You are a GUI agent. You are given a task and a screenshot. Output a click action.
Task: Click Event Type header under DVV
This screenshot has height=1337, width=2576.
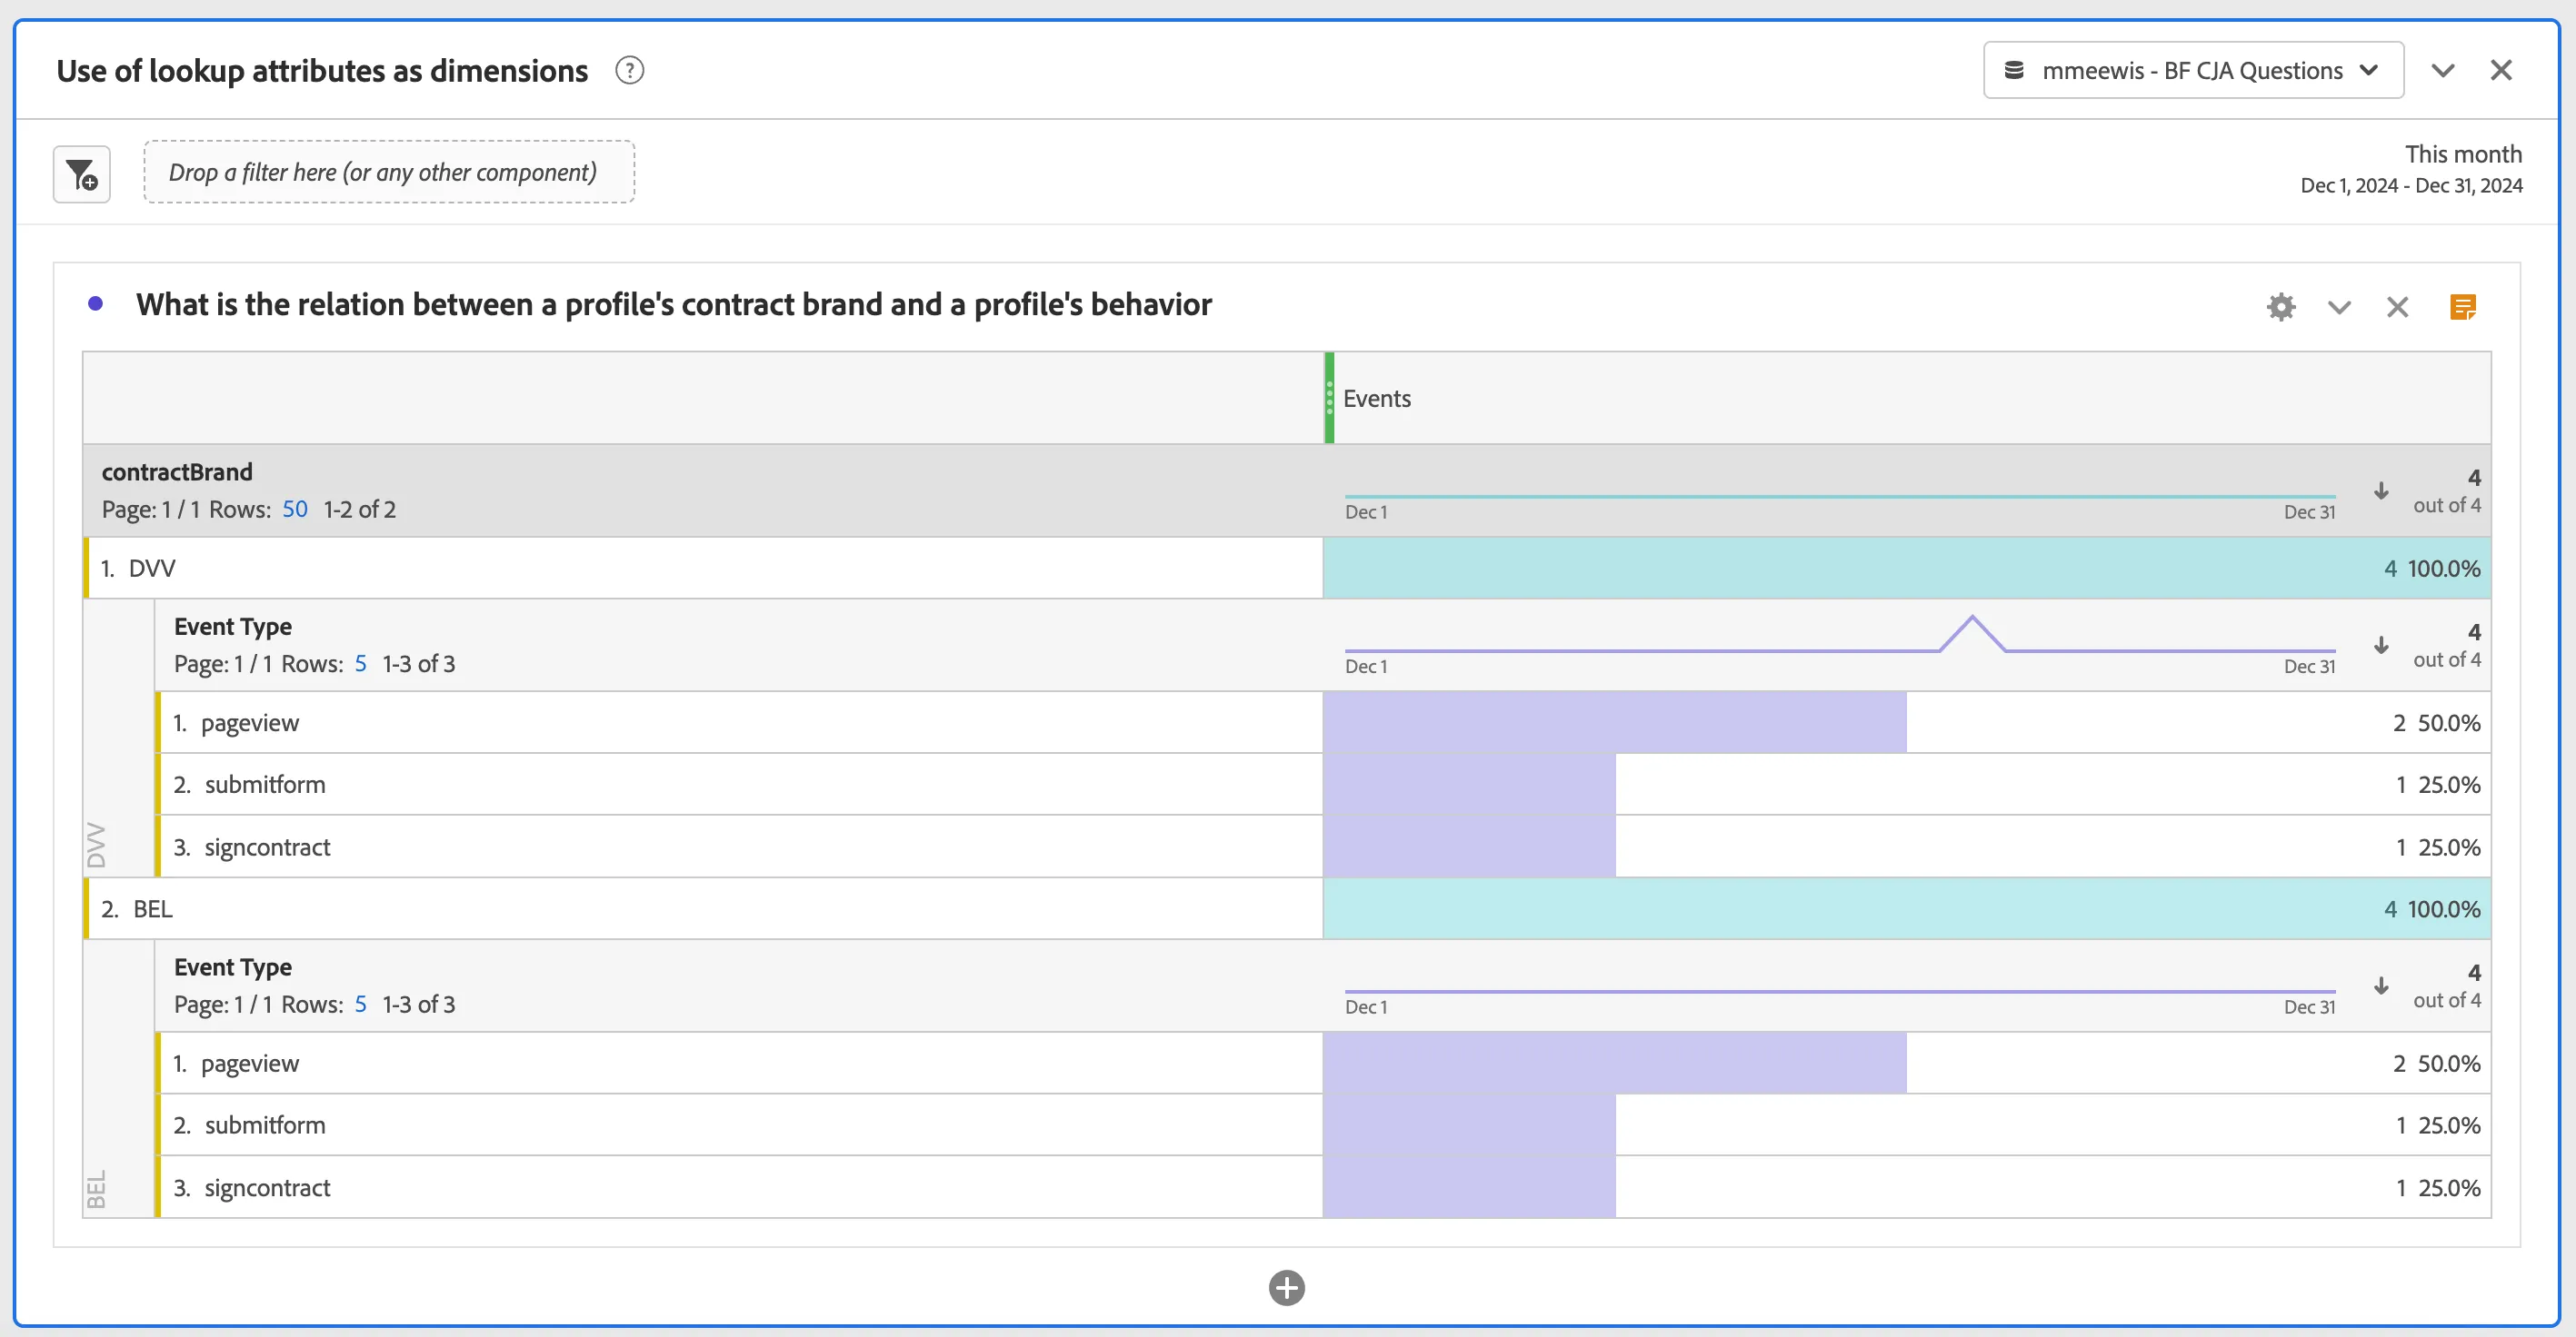(x=233, y=627)
